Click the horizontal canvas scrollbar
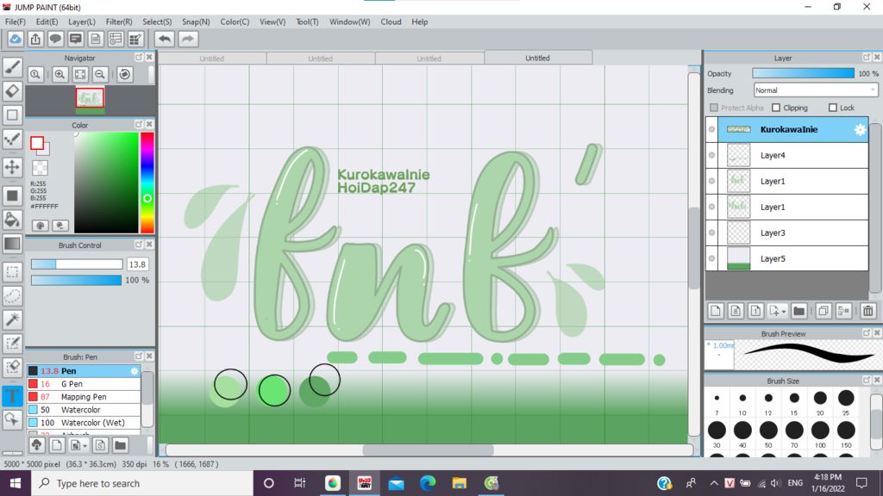The image size is (883, 496). coord(428,449)
